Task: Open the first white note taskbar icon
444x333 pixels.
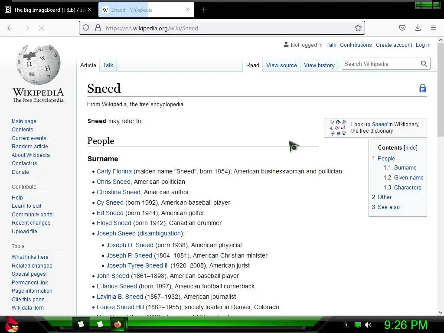Action: 81,324
